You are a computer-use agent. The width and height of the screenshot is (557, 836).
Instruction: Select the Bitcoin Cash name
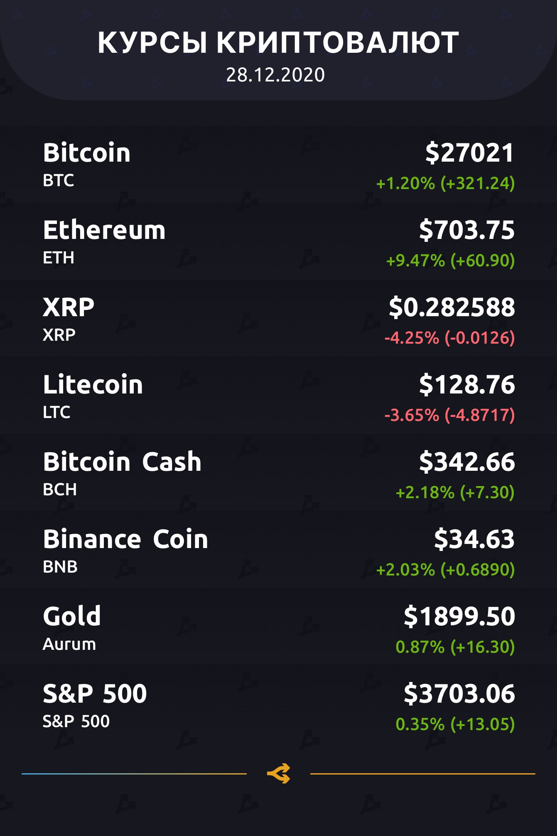tap(122, 462)
